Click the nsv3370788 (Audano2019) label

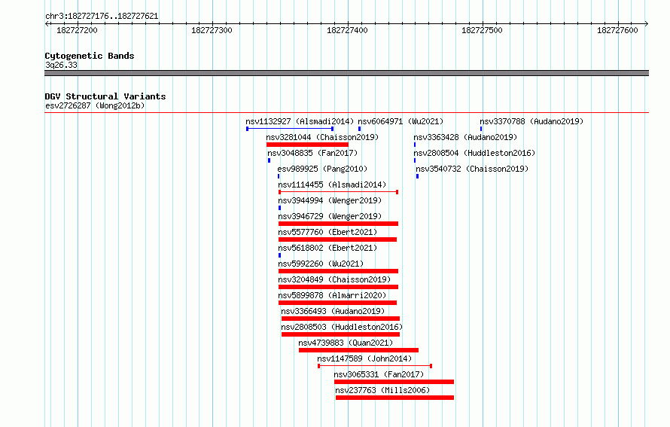531,121
